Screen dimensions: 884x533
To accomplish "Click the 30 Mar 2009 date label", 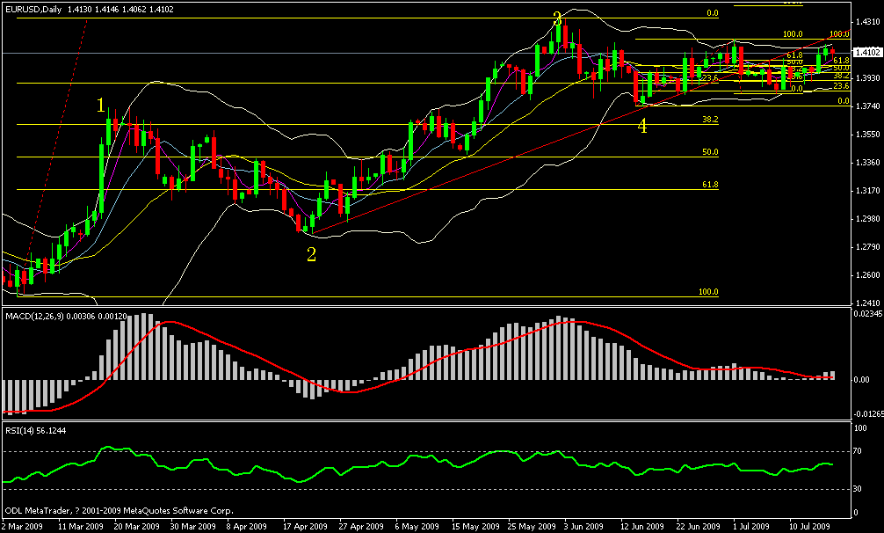I will pos(192,527).
